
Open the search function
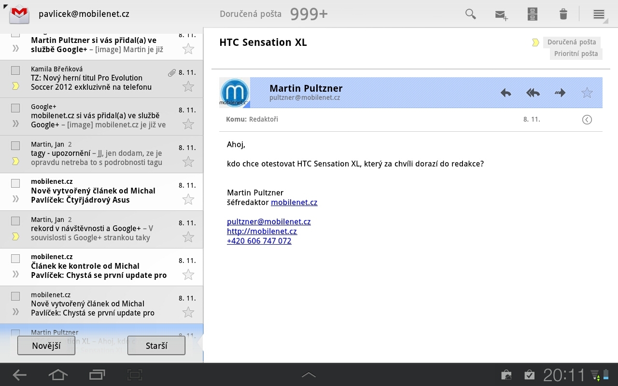coord(470,14)
